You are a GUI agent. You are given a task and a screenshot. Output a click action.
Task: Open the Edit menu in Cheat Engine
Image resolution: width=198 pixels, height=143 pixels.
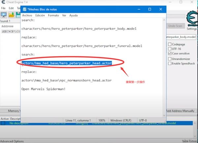pyautogui.click(x=11, y=8)
